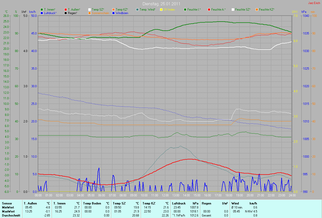Click the chart title date Dienstag 25.01.2011

161,4
